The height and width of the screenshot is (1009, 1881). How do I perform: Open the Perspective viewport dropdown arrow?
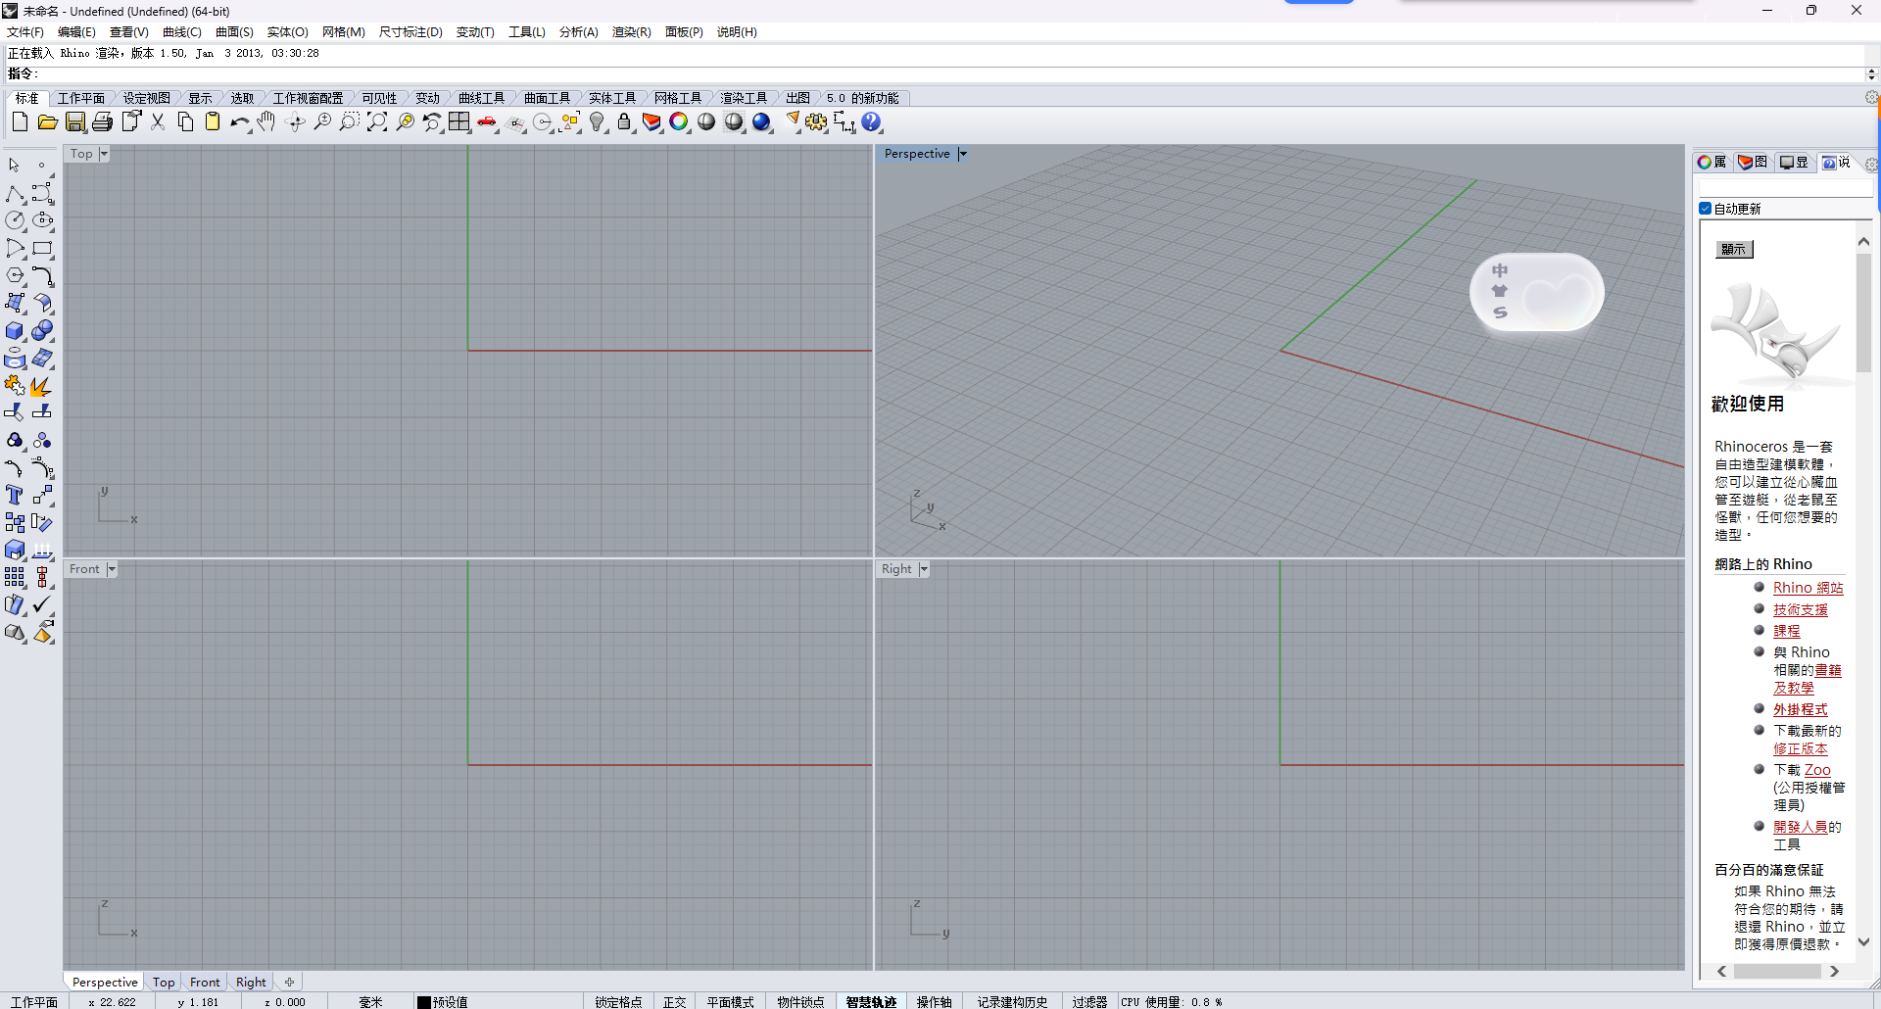pyautogui.click(x=963, y=154)
